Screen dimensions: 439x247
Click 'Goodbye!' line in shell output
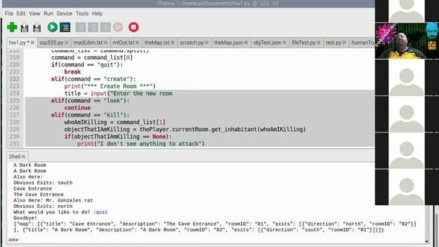click(25, 218)
